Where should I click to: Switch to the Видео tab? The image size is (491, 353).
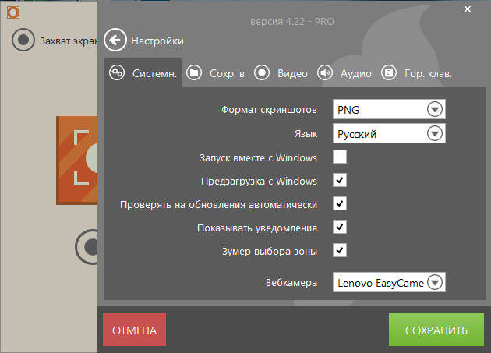pos(281,73)
